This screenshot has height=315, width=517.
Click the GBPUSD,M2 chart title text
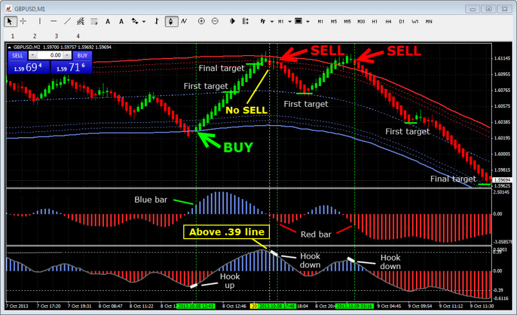(26, 47)
